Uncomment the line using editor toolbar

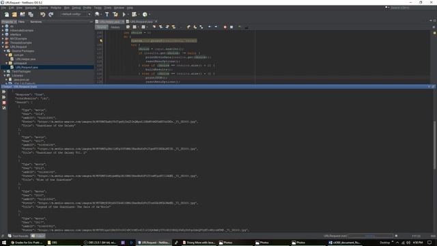click(x=246, y=27)
